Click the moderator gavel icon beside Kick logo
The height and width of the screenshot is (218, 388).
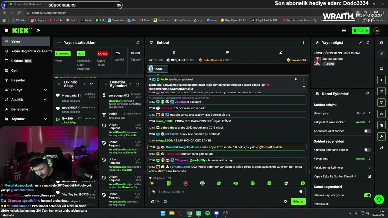(x=38, y=31)
